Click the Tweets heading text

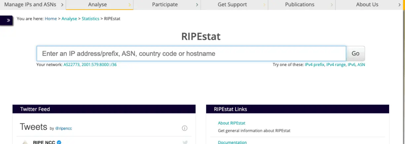click(33, 127)
